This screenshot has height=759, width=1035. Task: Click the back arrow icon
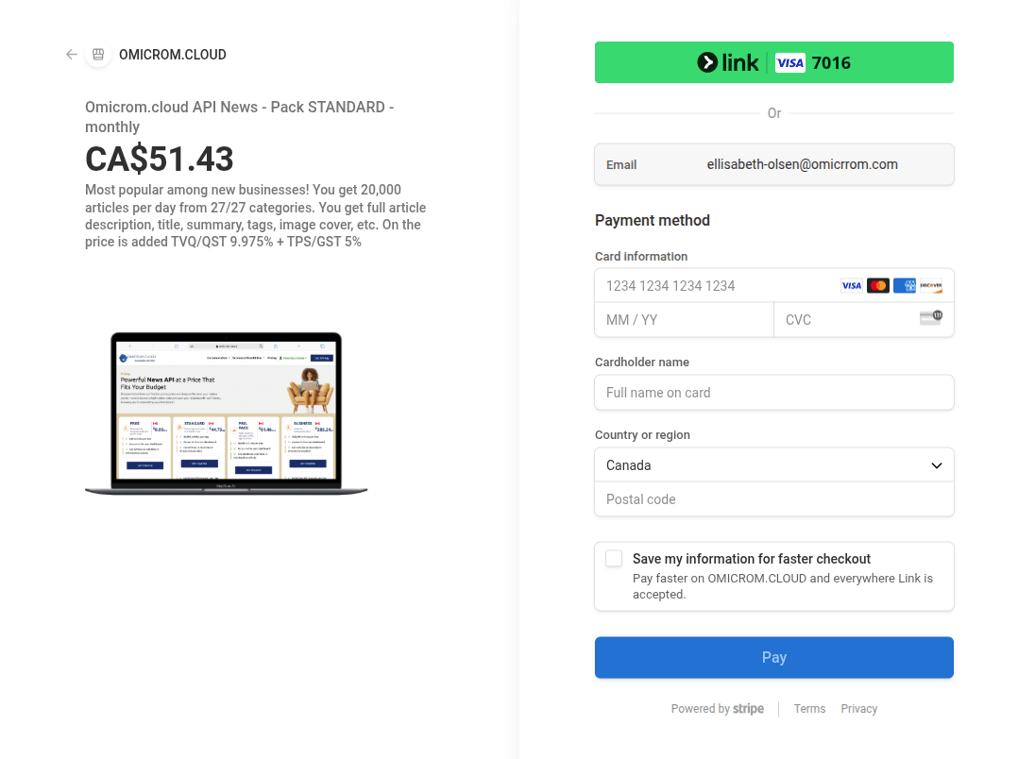click(72, 55)
